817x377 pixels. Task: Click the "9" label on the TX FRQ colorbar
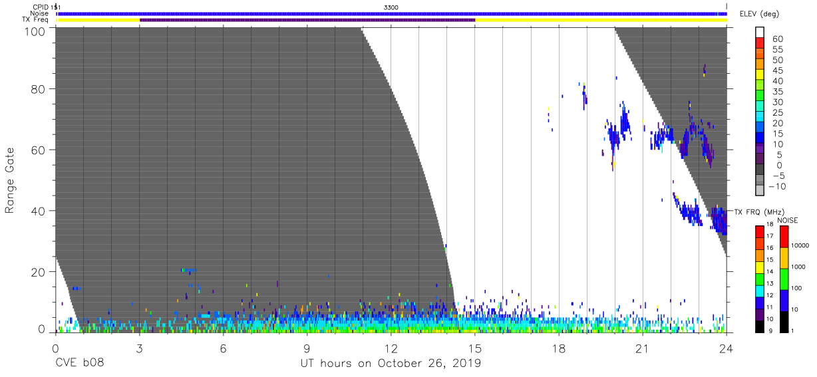coord(769,330)
